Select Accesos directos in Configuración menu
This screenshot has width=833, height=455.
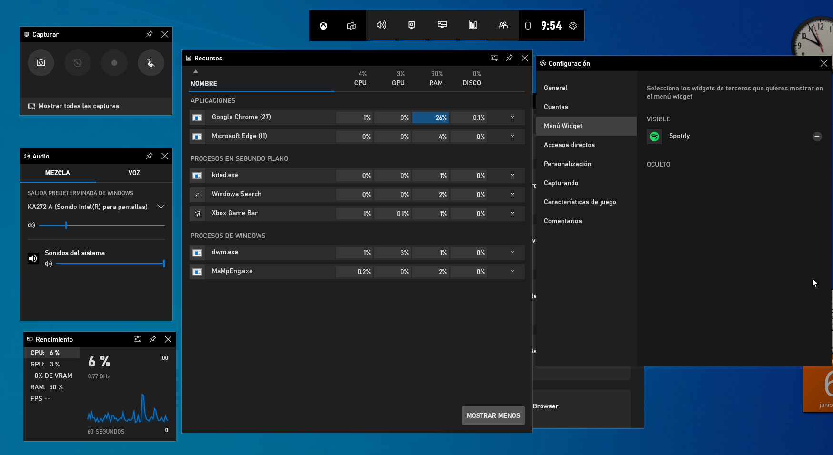click(569, 145)
